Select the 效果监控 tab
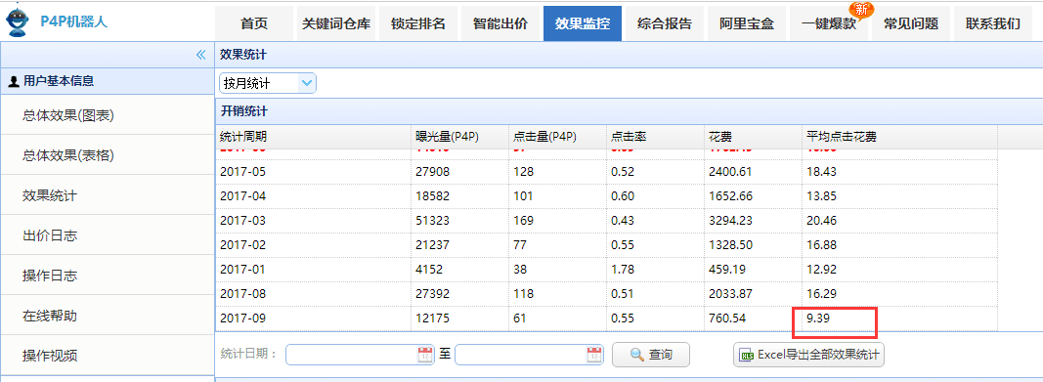1043x382 pixels. pyautogui.click(x=583, y=23)
